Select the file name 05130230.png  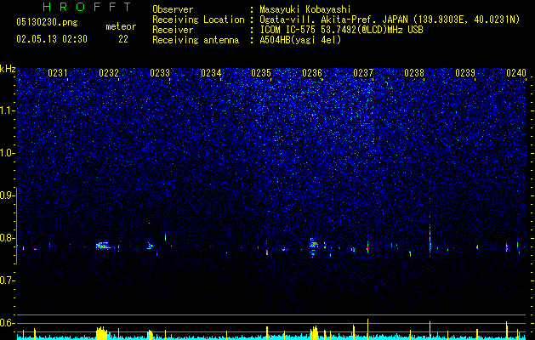tap(47, 23)
